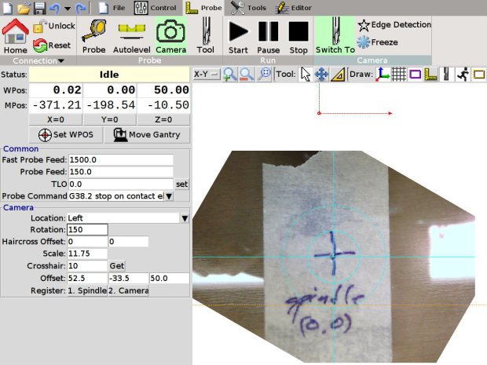Toggle drawing of grid
487x365 pixels.
399,75
